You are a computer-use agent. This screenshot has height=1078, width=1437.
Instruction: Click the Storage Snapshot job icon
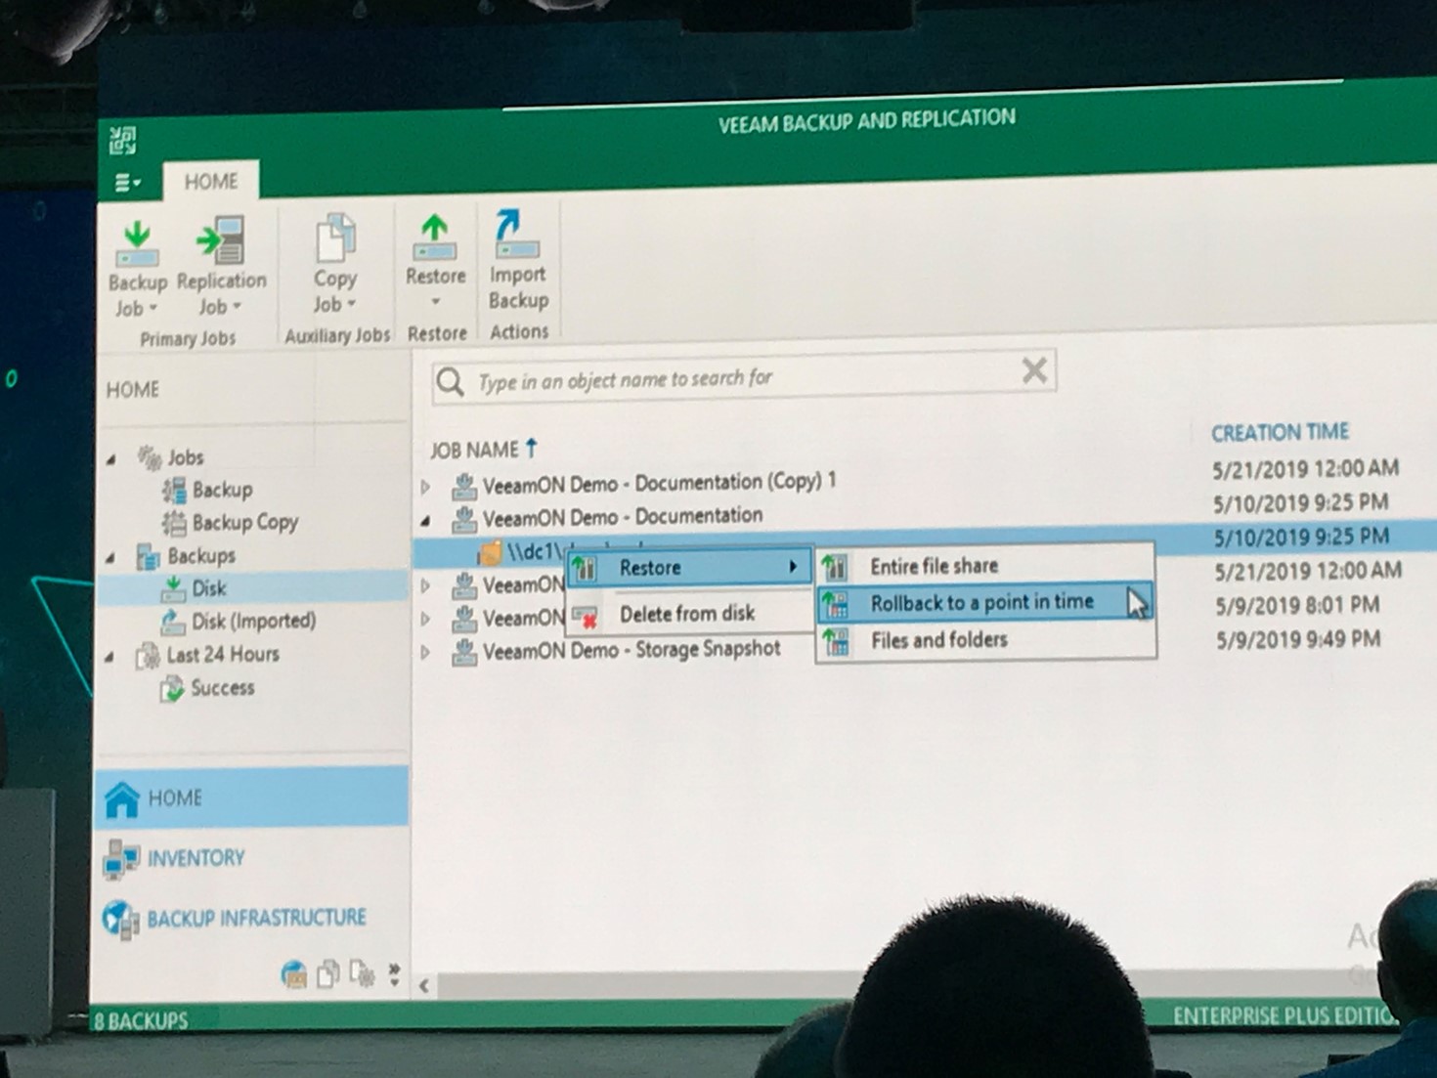(x=463, y=651)
